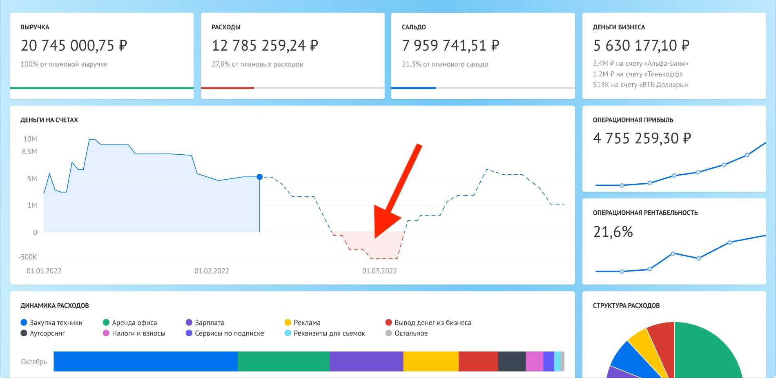Open the Выручка revenue card
This screenshot has width=776, height=378.
click(102, 56)
